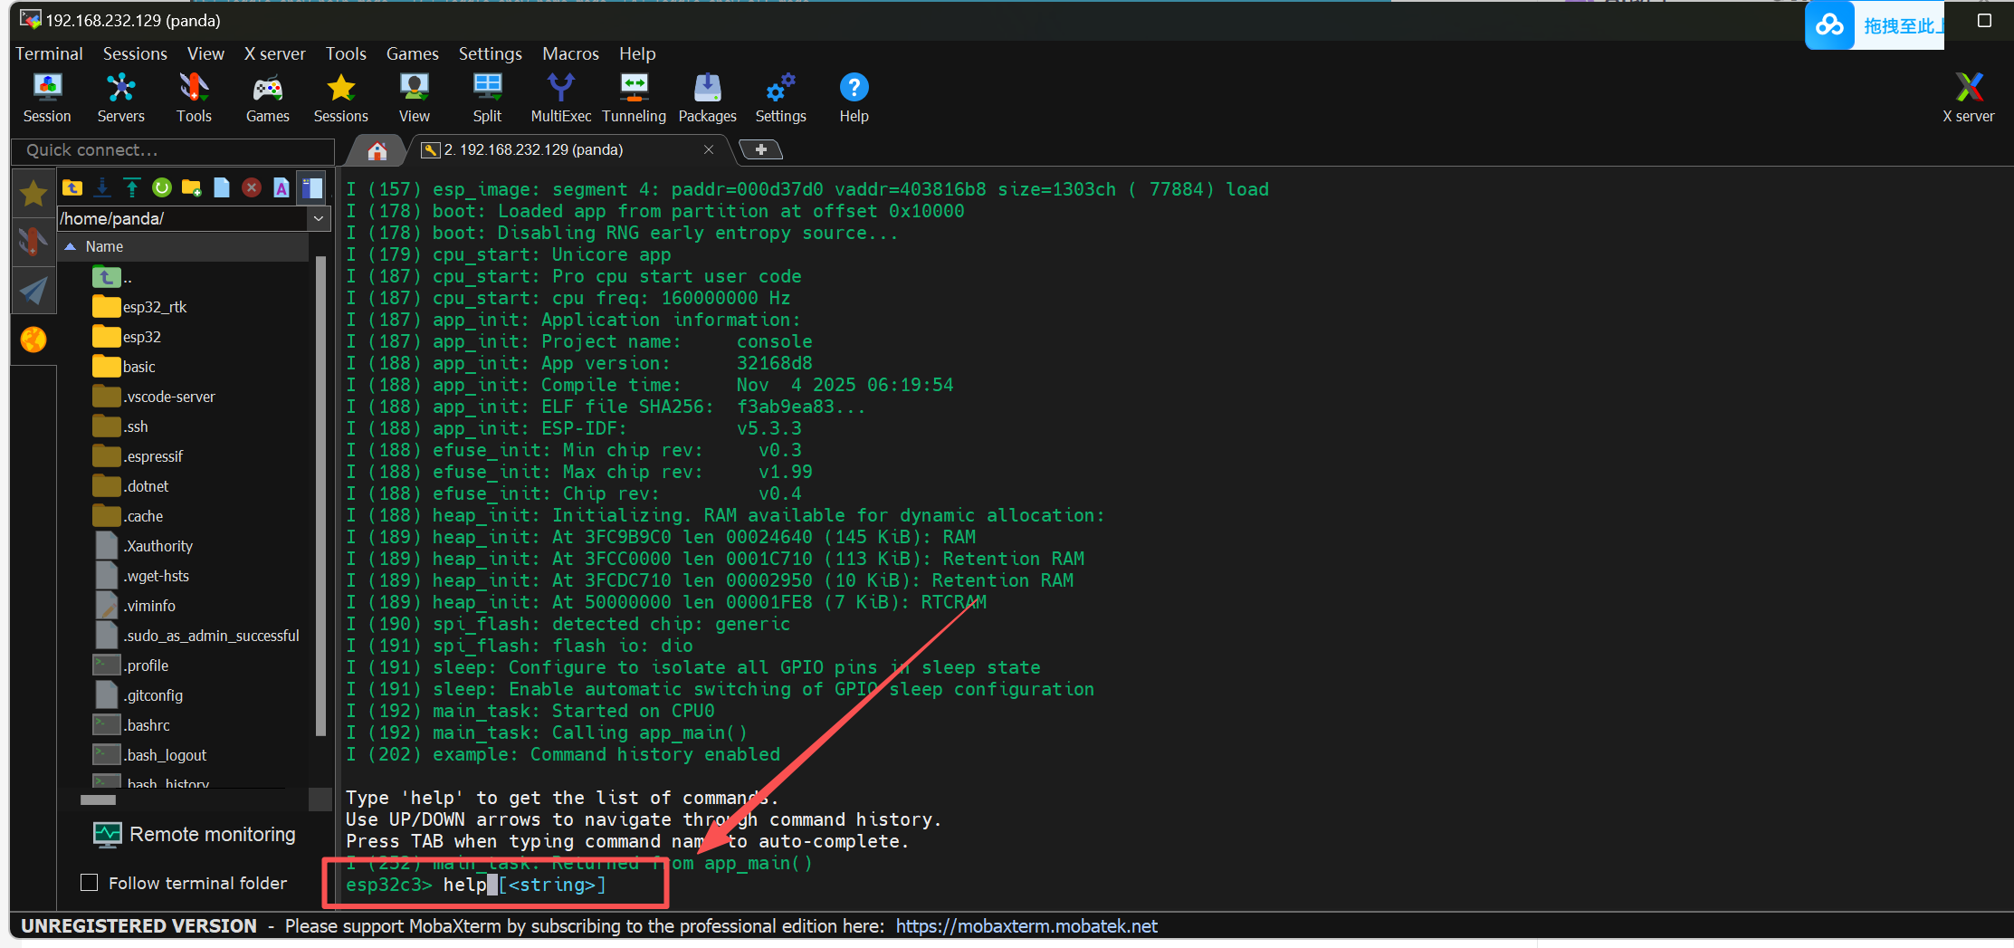Click the Remote monitoring button
Screen dimensions: 2014x948
(195, 835)
